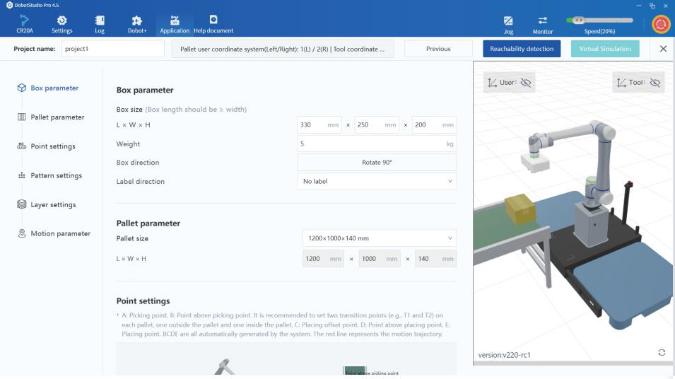The image size is (675, 379).
Task: Click the Project name input field
Action: pyautogui.click(x=112, y=49)
